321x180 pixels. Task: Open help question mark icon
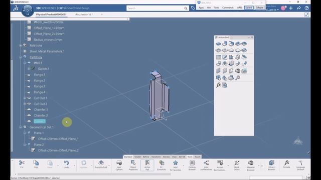(x=306, y=8)
